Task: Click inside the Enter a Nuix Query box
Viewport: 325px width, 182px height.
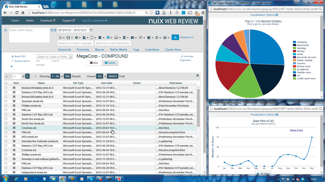Action: coord(29,35)
